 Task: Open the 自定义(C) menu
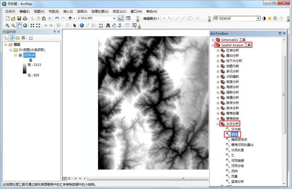(x=120, y=11)
